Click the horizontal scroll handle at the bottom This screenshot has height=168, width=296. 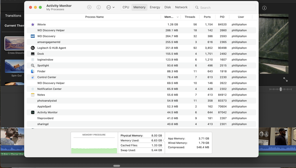(117, 166)
